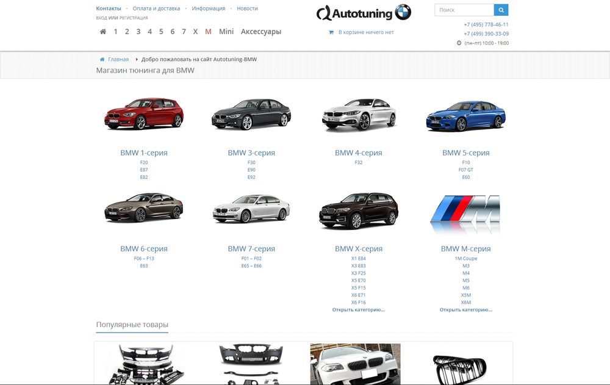Open the blue BMW 5-series car image

[466, 116]
